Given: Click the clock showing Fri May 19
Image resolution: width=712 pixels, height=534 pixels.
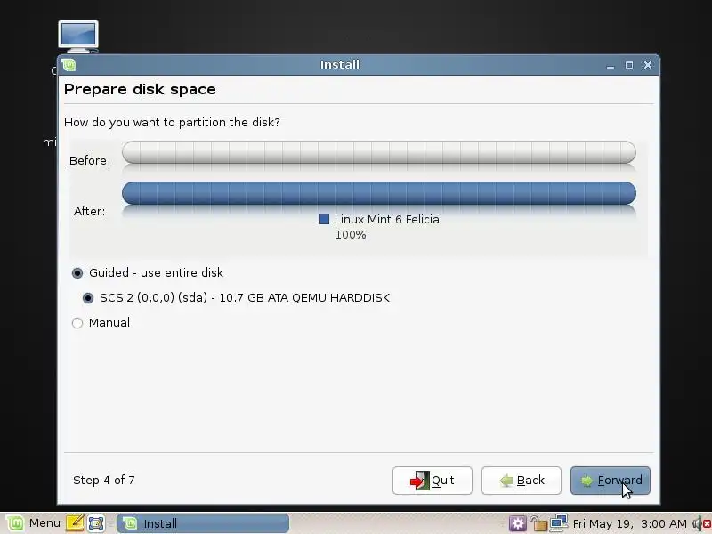Looking at the screenshot, I should click(630, 523).
